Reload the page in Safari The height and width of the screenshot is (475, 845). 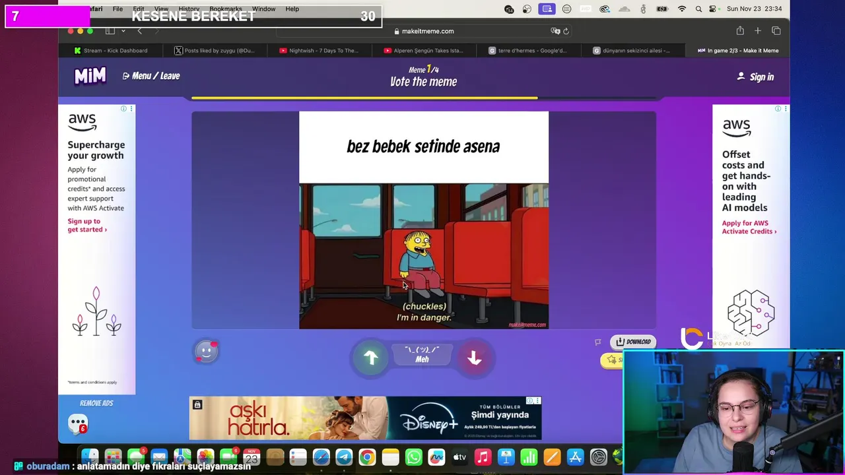[566, 31]
